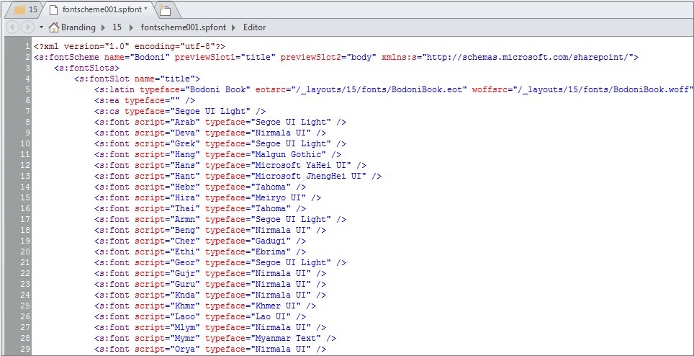Click the script="Mlym" font line

tap(210, 327)
